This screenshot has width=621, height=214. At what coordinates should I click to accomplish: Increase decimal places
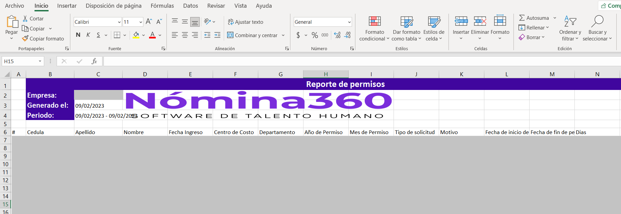pos(337,35)
